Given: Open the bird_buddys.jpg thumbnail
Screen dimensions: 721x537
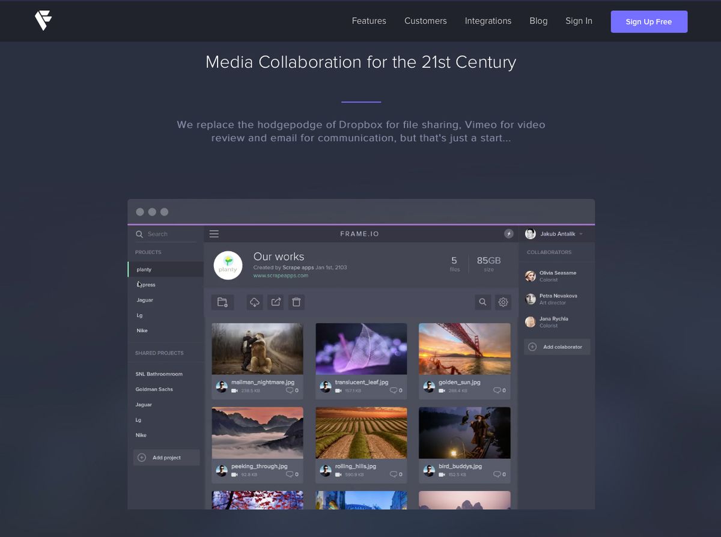Looking at the screenshot, I should [x=464, y=431].
